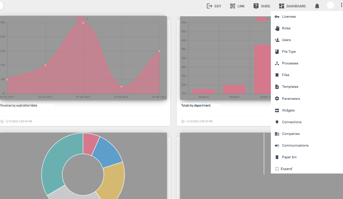343x199 pixels.
Task: Click the fullscreen icon beside Expand
Action: (277, 169)
